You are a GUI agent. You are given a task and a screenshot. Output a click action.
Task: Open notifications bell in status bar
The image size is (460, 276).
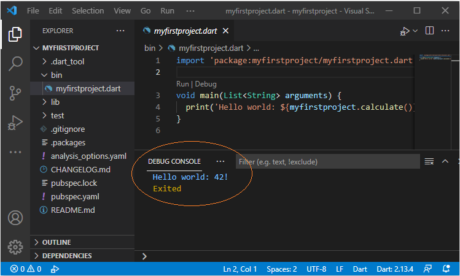coord(446,269)
